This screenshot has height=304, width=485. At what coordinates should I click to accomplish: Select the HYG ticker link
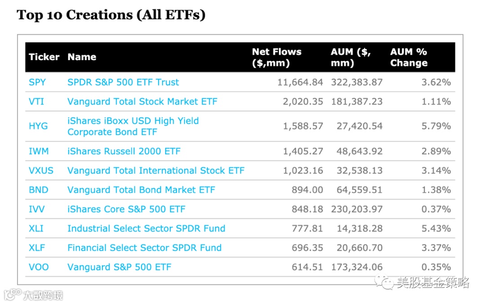click(38, 126)
